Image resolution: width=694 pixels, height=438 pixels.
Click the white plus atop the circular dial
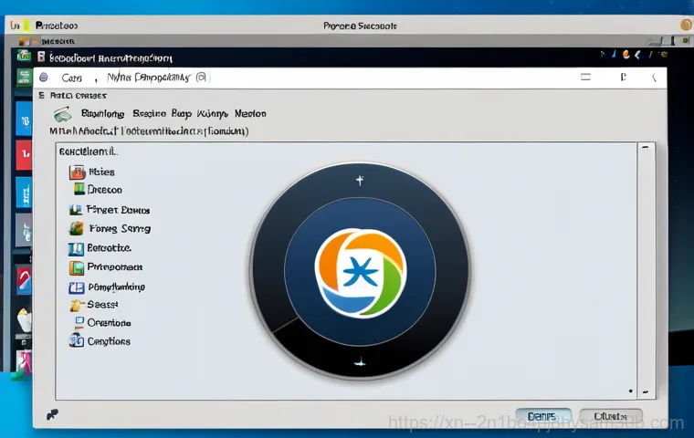click(360, 180)
